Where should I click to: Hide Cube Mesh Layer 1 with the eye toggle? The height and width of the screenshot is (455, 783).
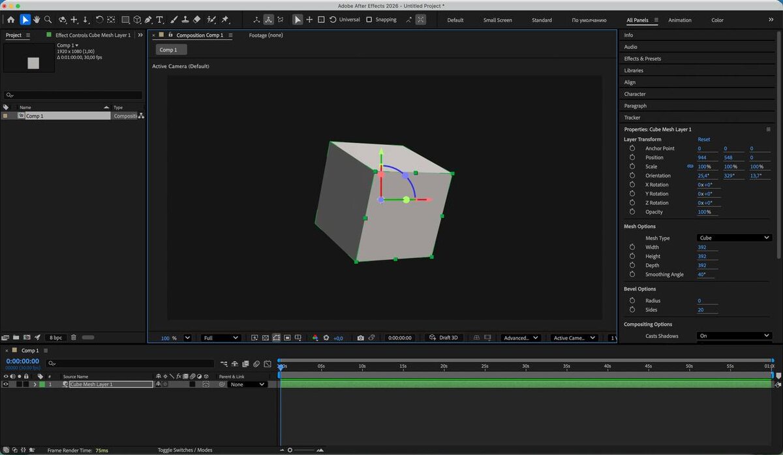pos(6,384)
